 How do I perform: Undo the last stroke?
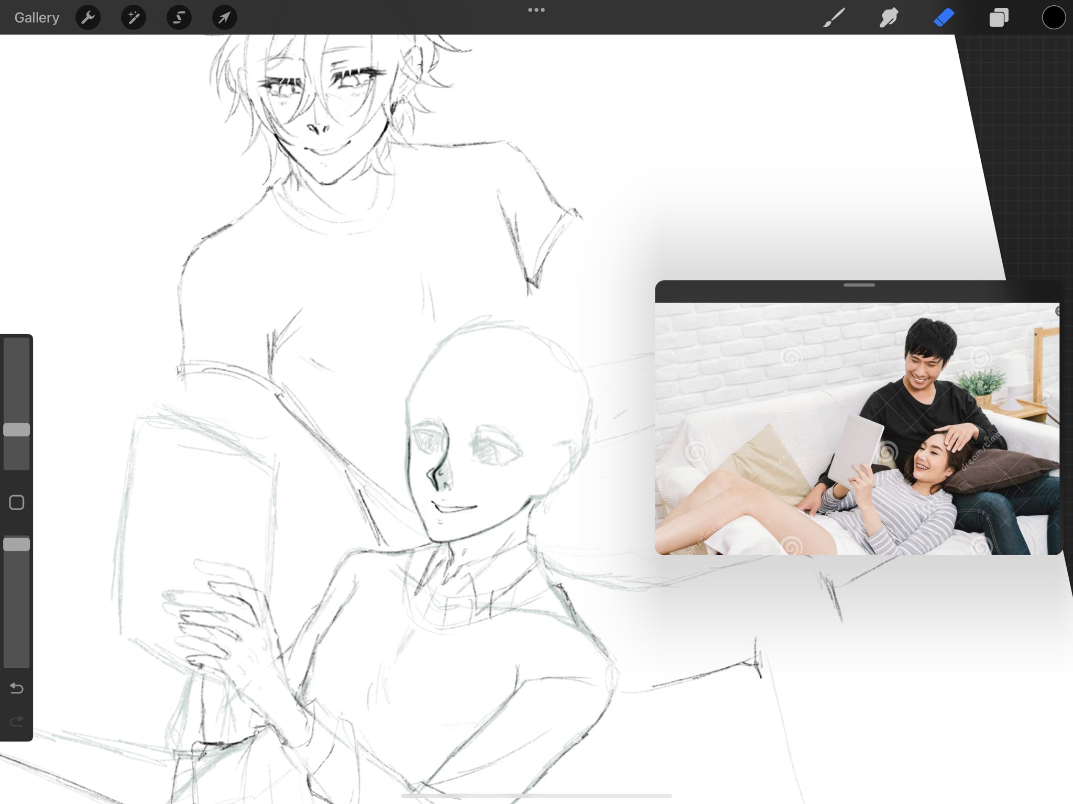click(17, 688)
